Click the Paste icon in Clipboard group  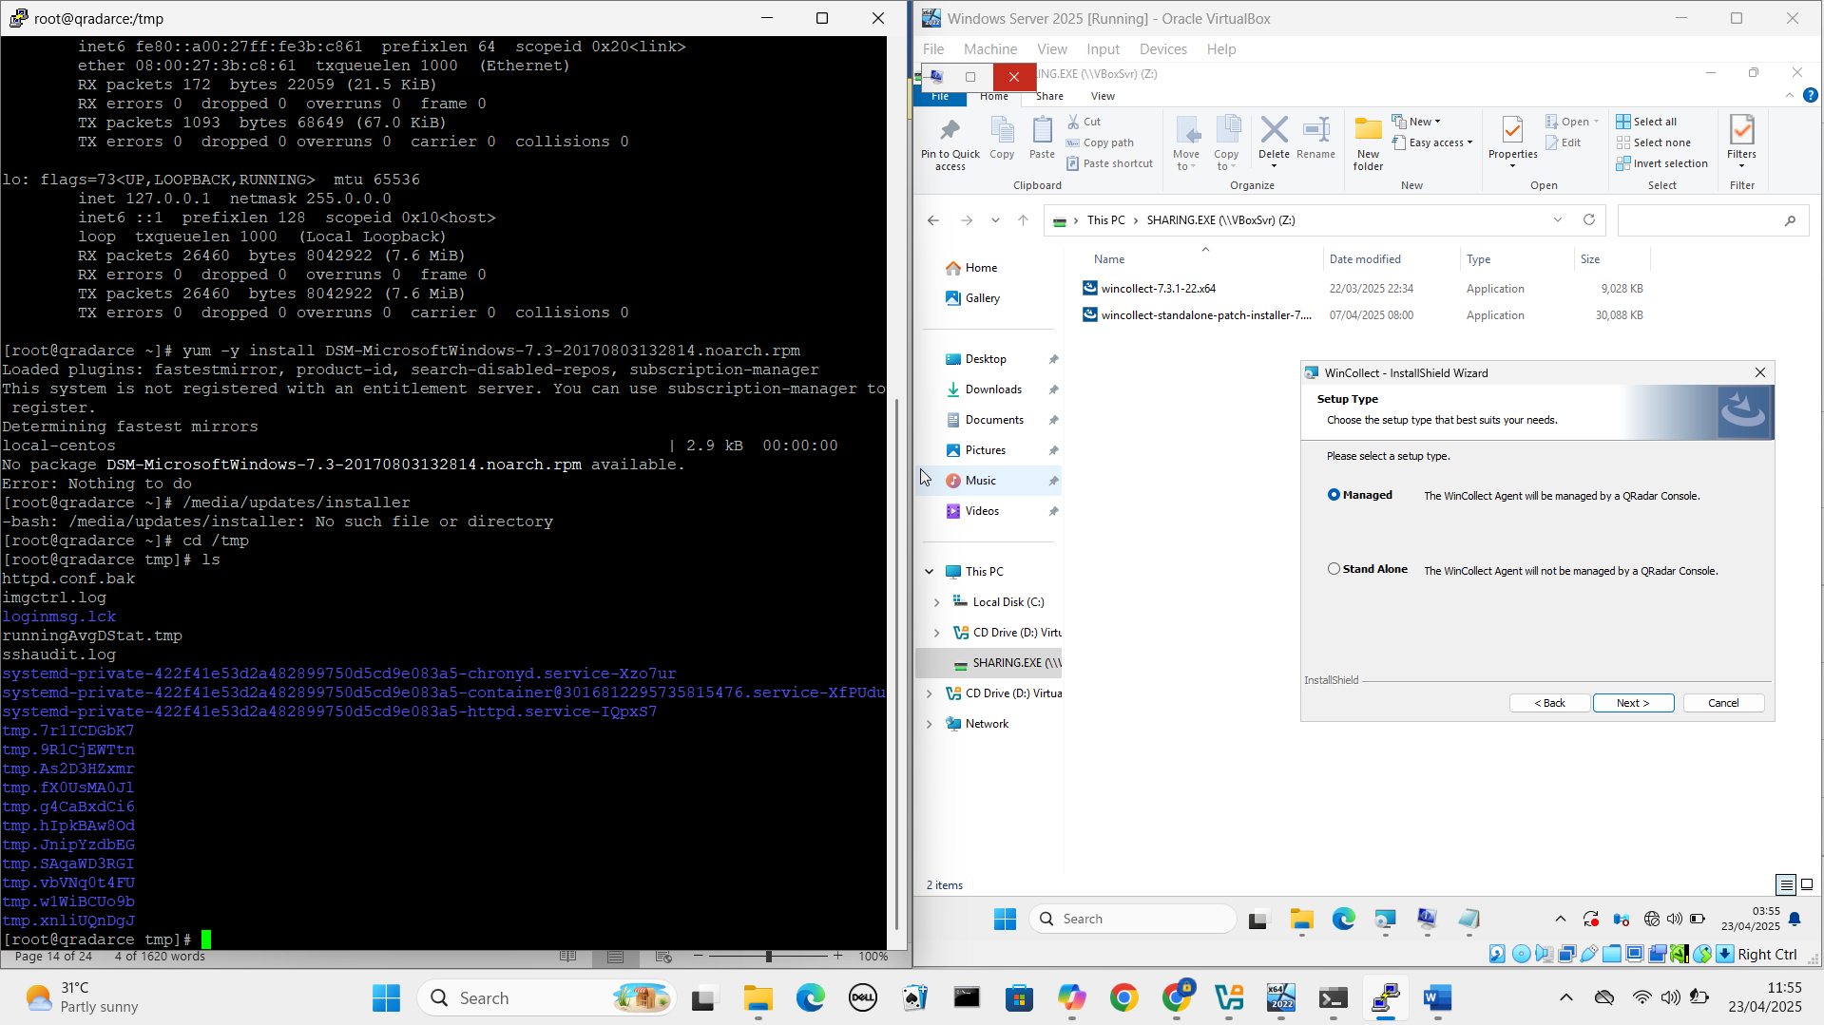tap(1042, 139)
